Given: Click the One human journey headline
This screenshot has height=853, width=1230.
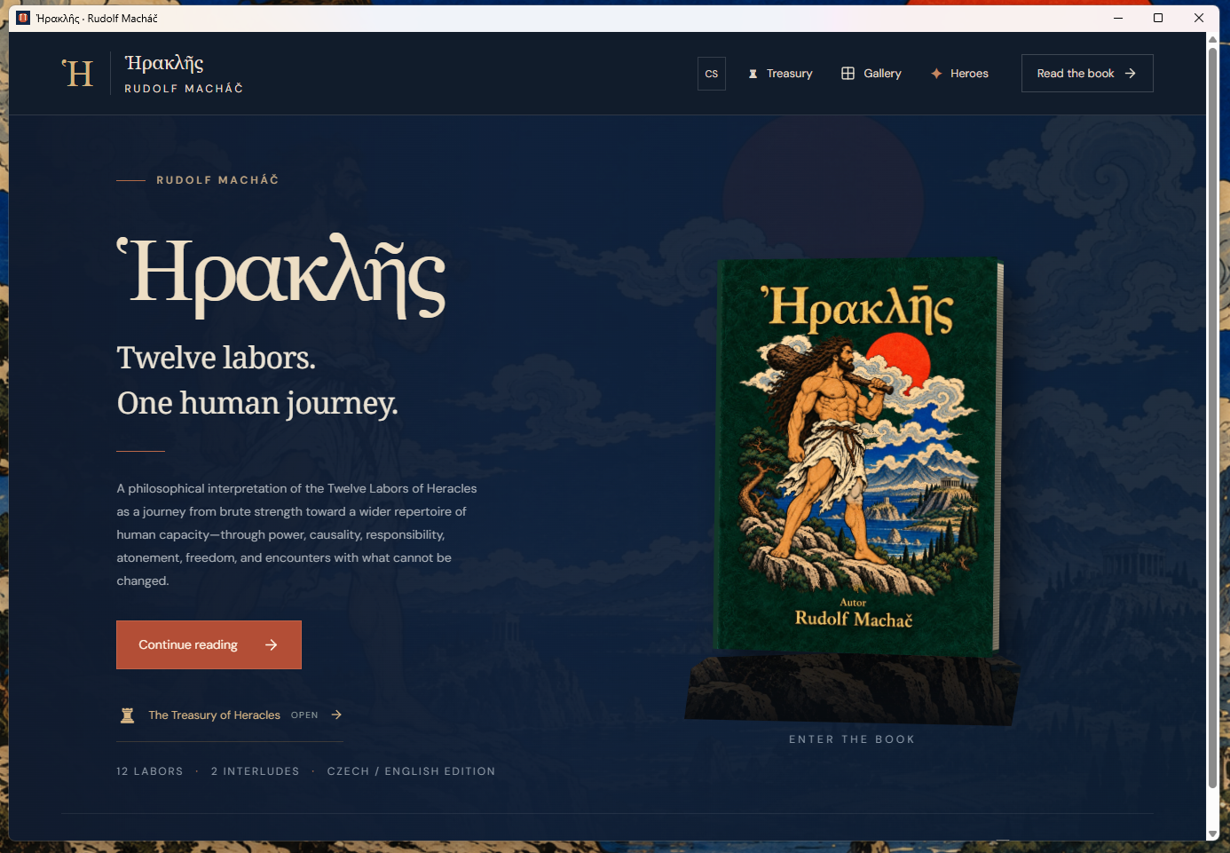Looking at the screenshot, I should (257, 403).
